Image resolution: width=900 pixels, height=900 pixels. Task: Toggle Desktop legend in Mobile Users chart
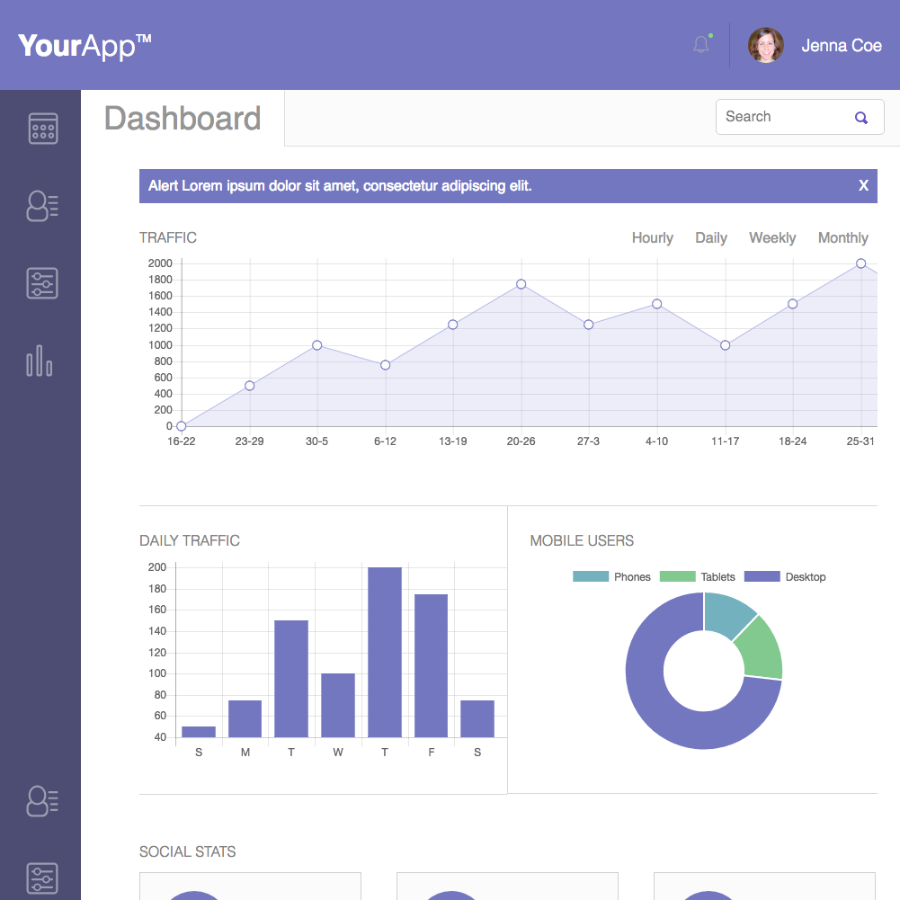785,577
